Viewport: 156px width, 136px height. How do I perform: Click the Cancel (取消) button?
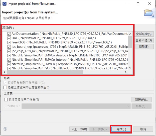coord(143,129)
